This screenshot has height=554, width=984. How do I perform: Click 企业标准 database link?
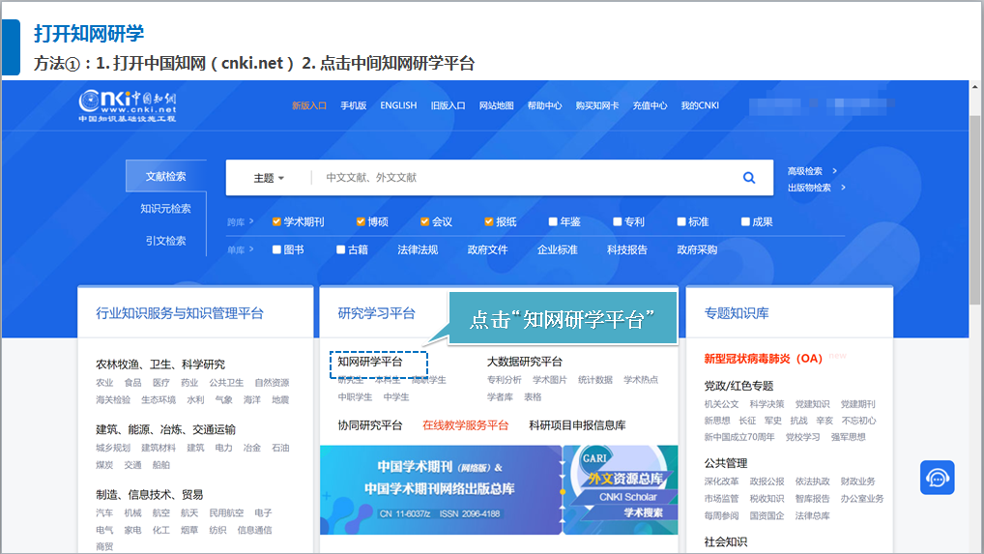[558, 249]
